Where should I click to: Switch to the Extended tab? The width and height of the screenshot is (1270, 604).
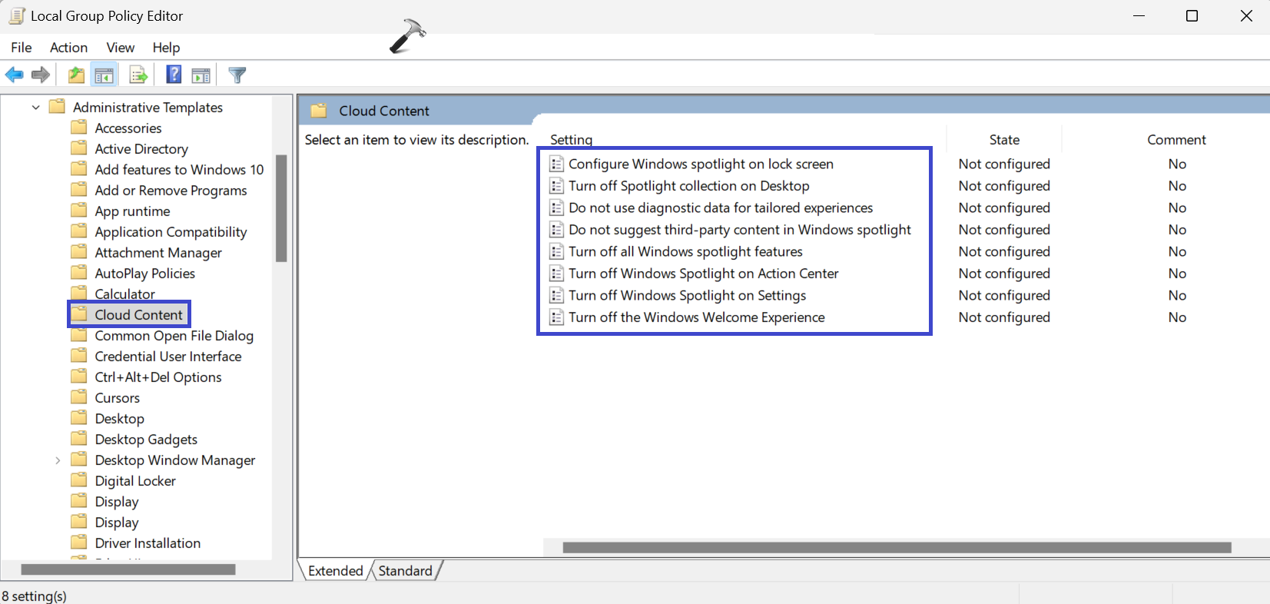(336, 571)
